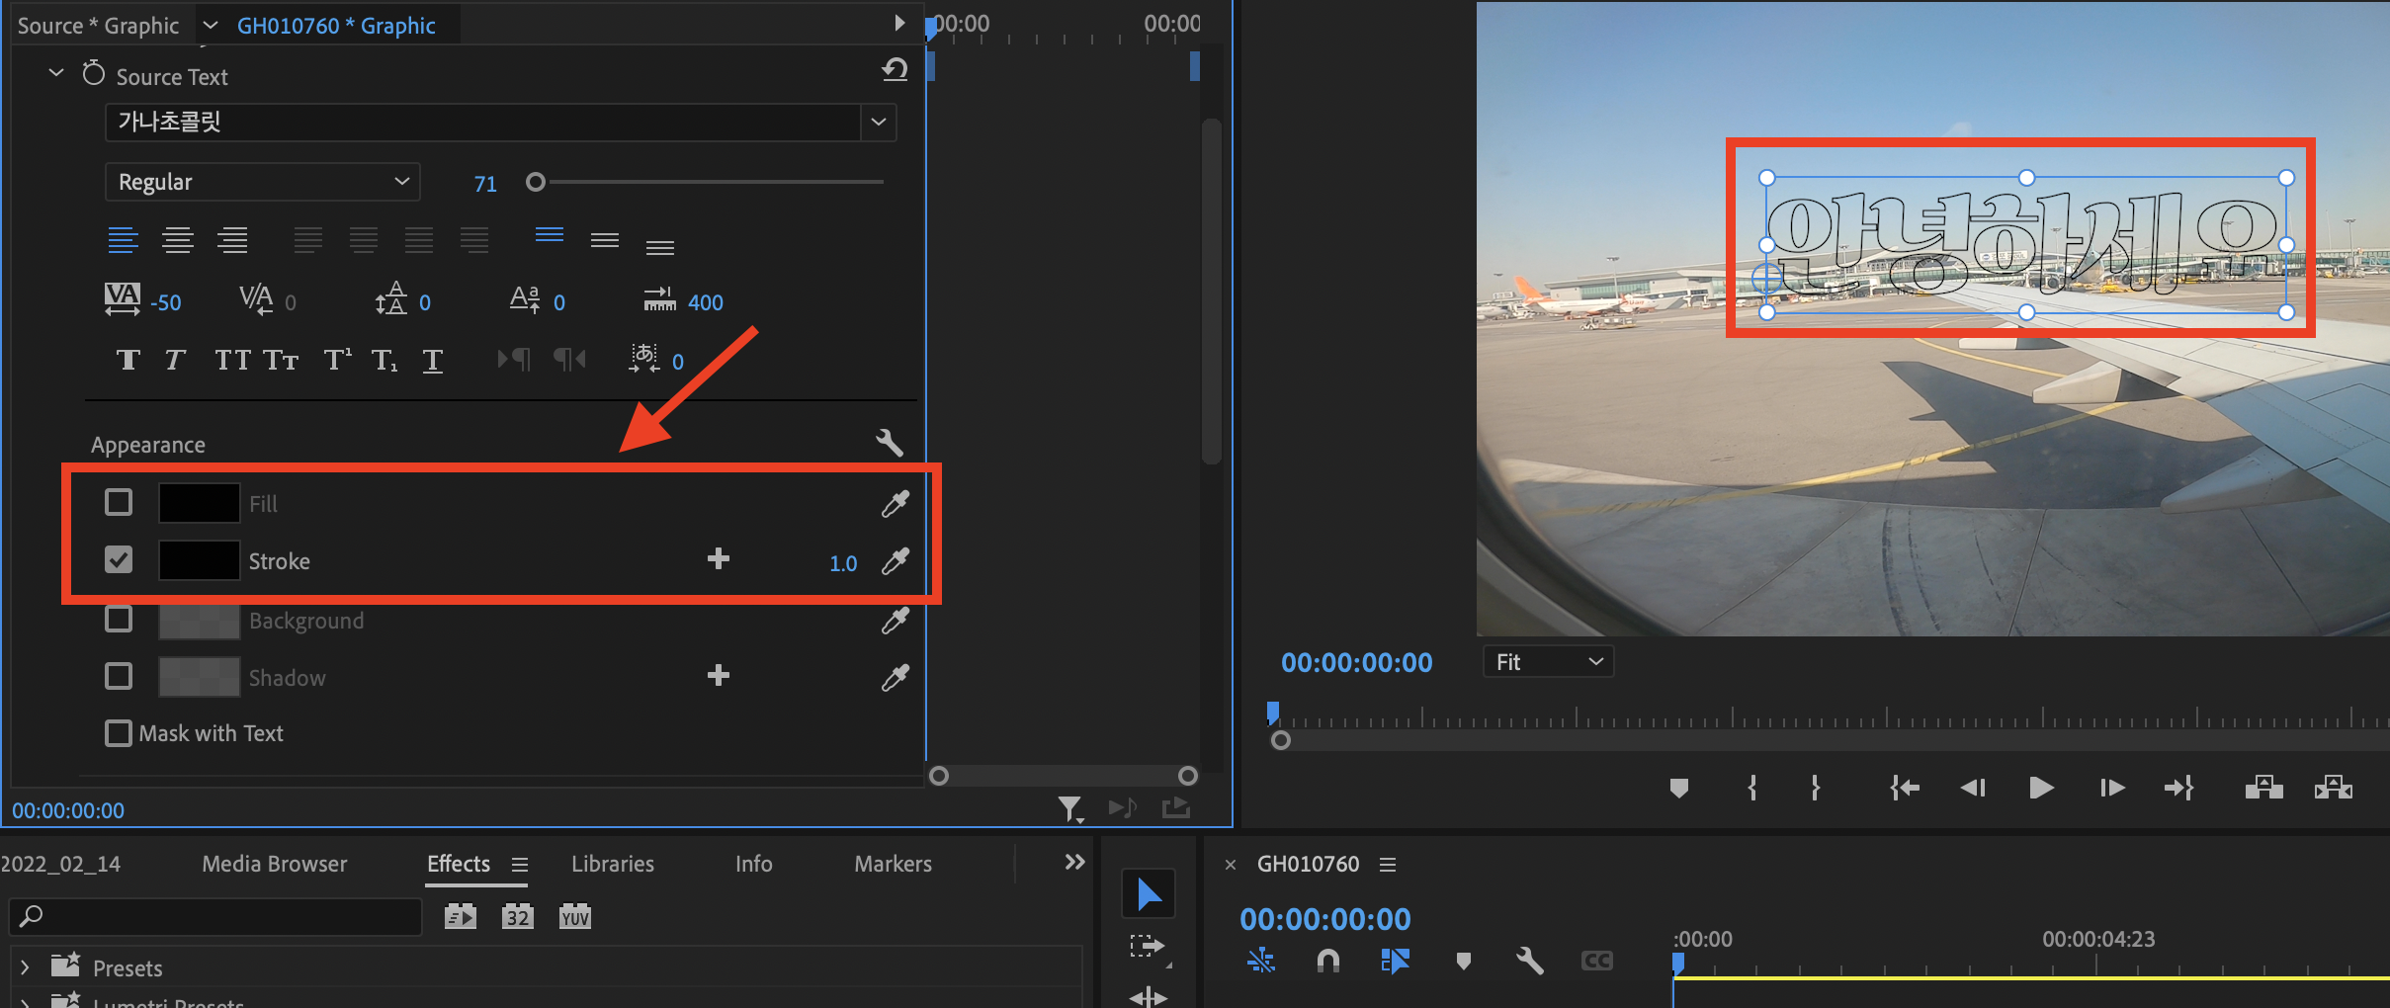2390x1008 pixels.
Task: Switch to Media Browser tab
Action: (275, 864)
